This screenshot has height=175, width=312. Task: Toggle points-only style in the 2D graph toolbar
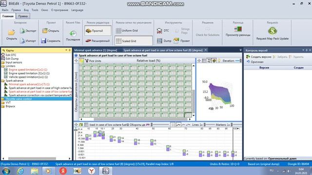pyautogui.click(x=188, y=124)
